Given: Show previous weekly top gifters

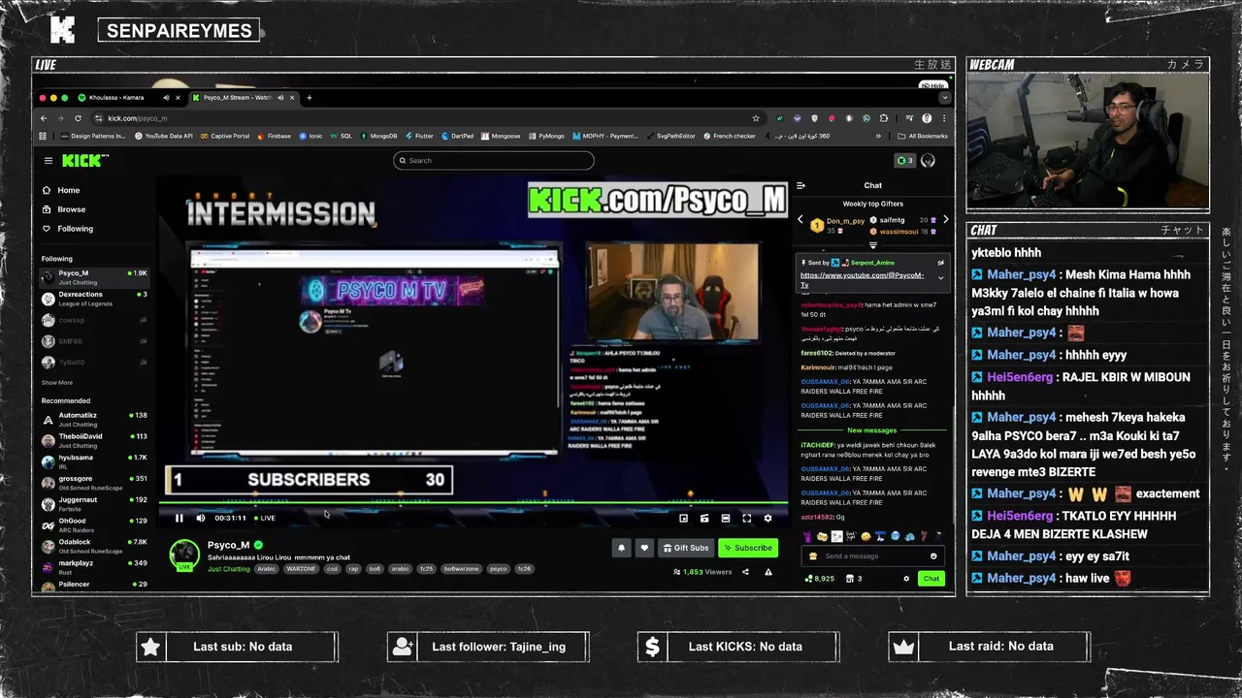Looking at the screenshot, I should [x=801, y=220].
